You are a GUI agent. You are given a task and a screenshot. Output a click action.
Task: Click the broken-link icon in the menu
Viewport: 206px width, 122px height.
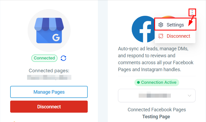pos(161,36)
